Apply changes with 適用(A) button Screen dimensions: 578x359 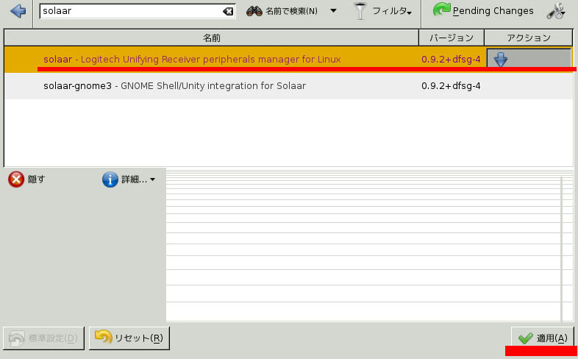(x=542, y=337)
